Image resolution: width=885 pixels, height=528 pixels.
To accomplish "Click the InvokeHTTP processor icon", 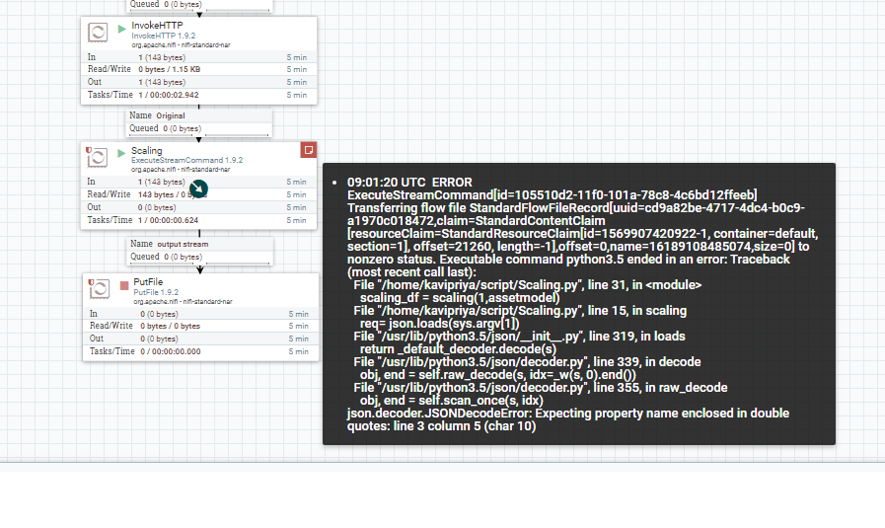I will [x=98, y=32].
